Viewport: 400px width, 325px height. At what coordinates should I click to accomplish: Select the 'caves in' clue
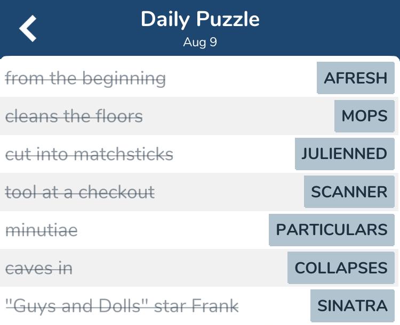tap(39, 268)
